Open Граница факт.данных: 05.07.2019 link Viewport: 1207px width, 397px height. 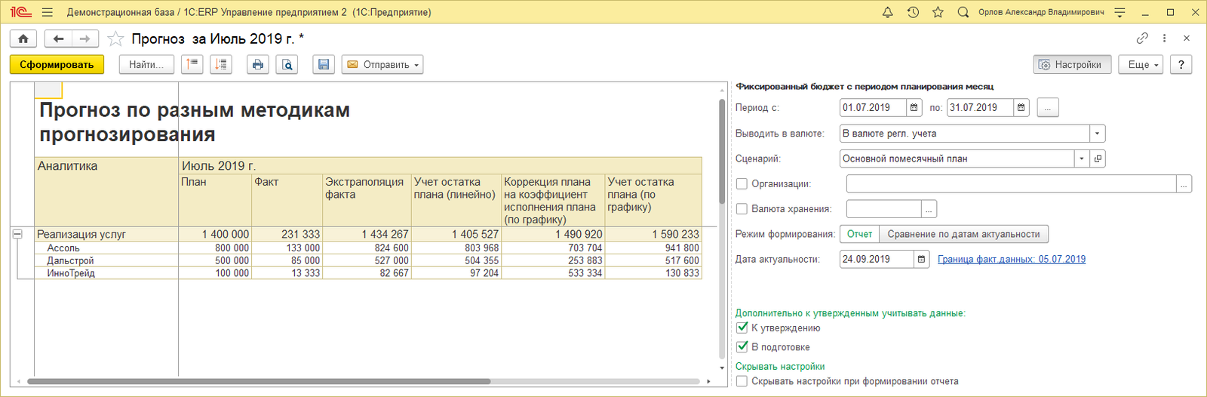(1012, 259)
